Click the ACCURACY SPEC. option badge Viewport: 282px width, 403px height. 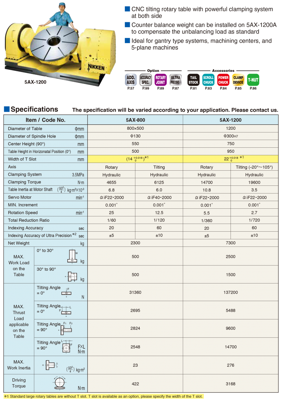tap(146, 80)
